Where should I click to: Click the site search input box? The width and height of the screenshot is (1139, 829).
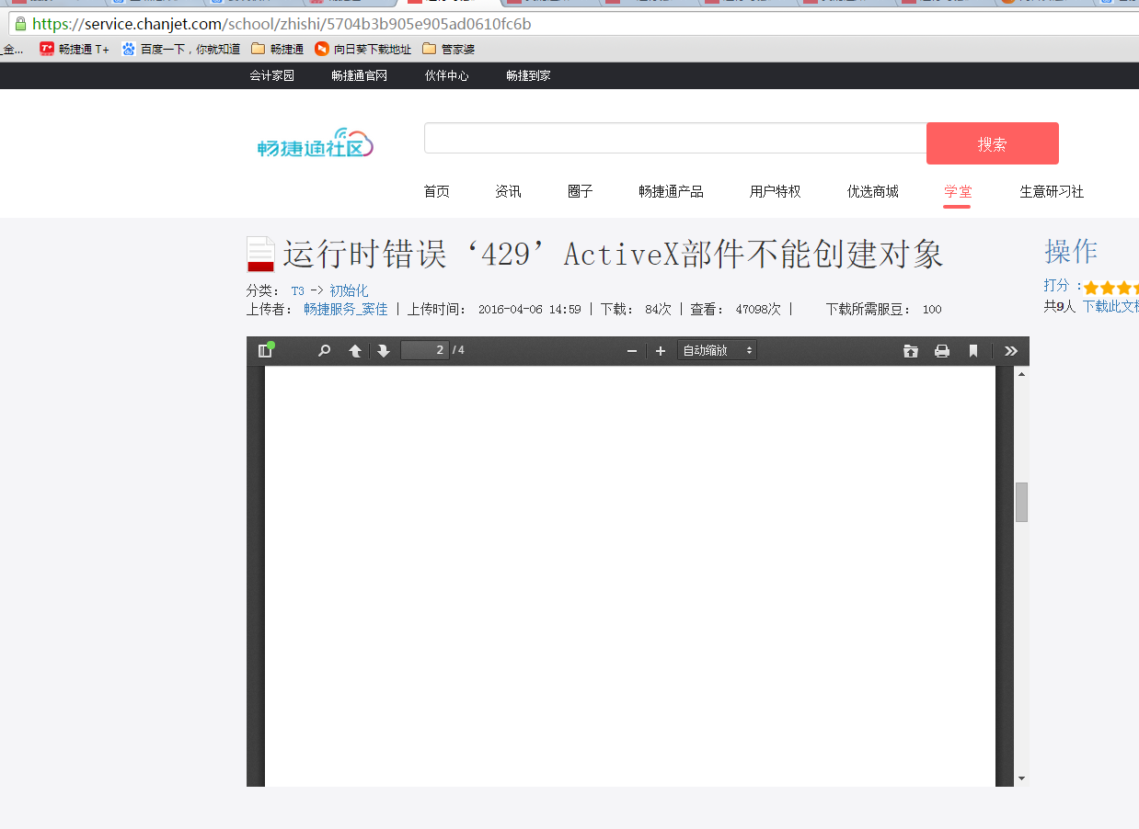coord(675,138)
